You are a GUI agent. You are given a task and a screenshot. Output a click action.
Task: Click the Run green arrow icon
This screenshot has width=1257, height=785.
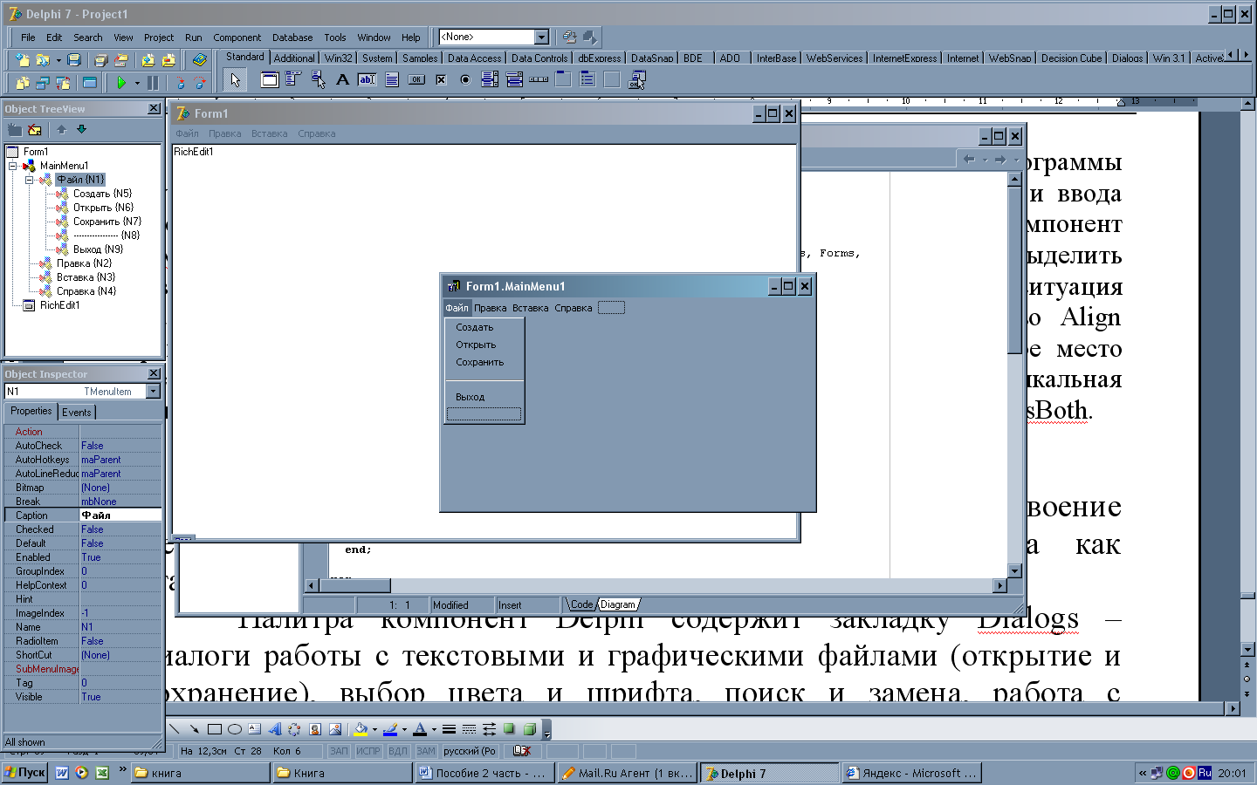coord(121,83)
